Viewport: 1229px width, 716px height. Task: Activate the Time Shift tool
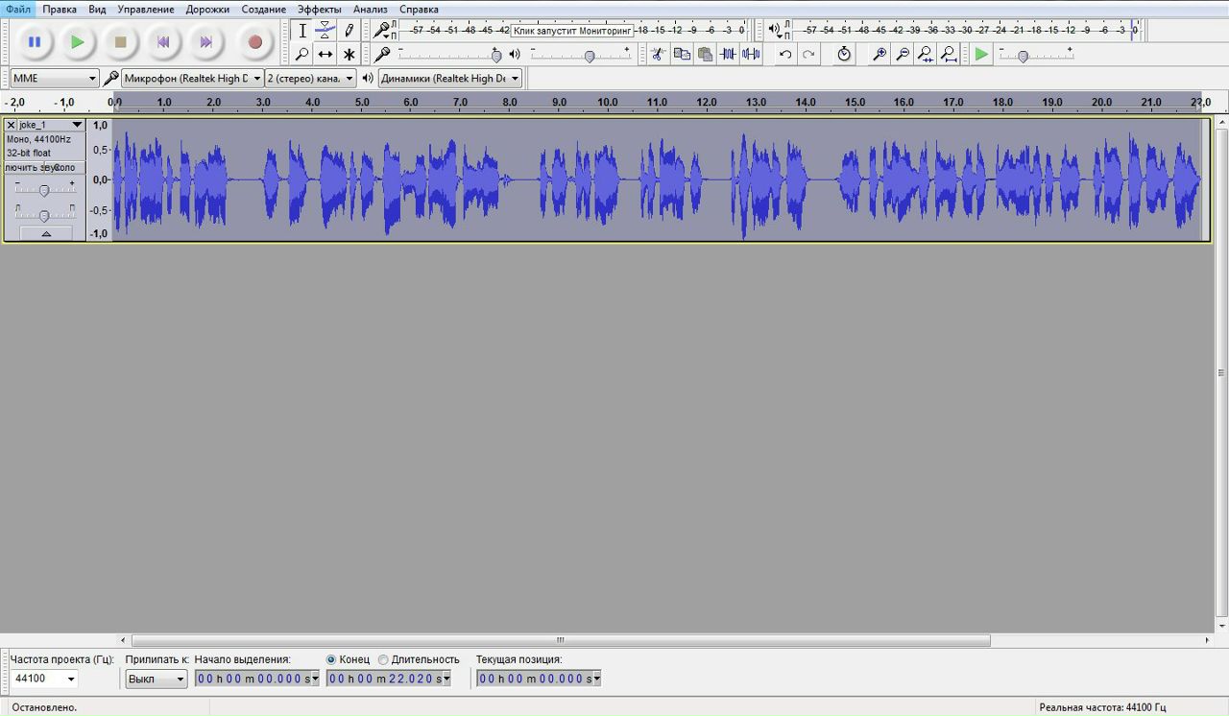pyautogui.click(x=325, y=55)
